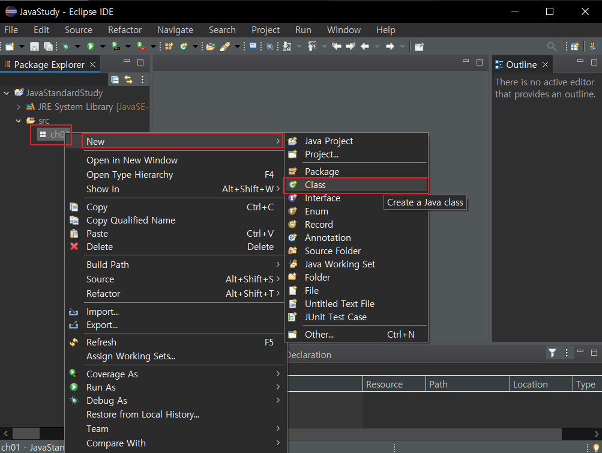Choose Enum in the New submenu
Screen dimensions: 602x453
tap(356, 211)
